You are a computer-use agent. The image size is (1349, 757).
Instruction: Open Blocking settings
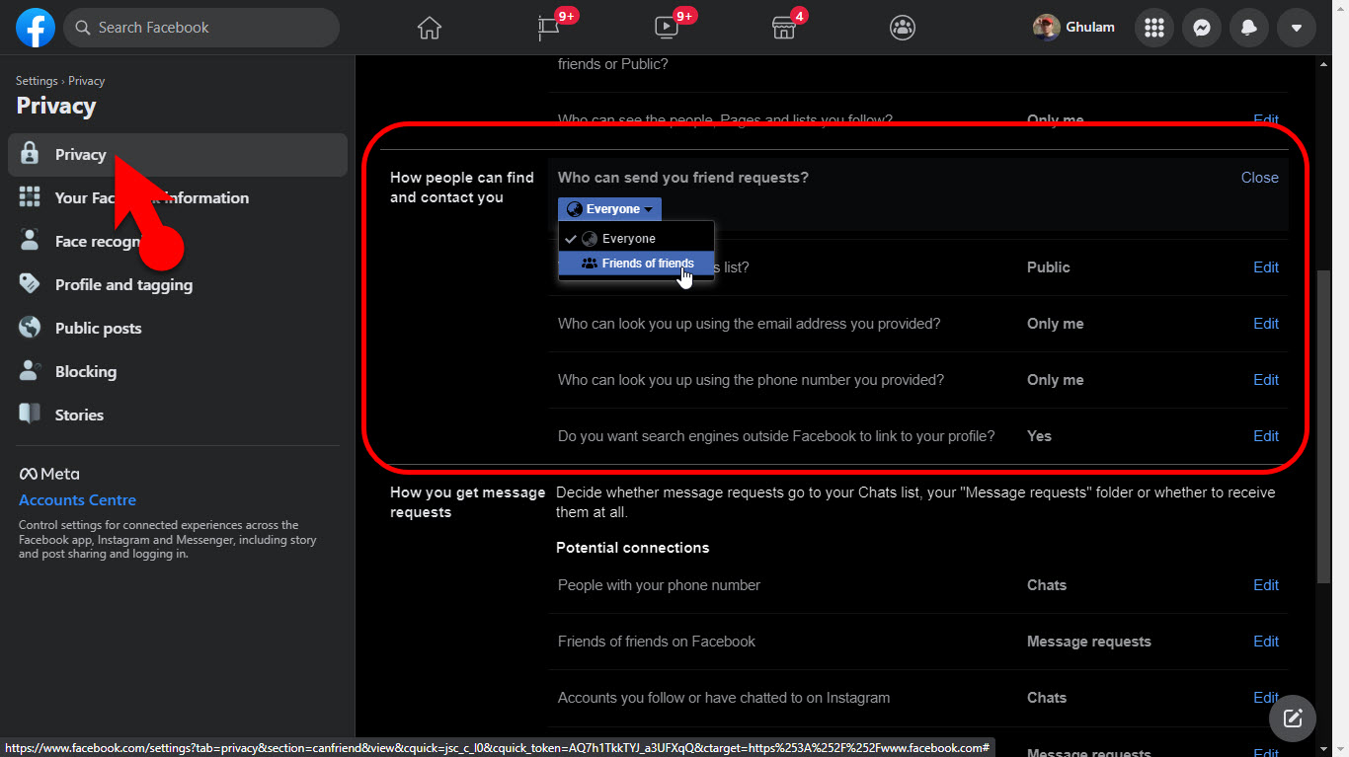pyautogui.click(x=178, y=372)
